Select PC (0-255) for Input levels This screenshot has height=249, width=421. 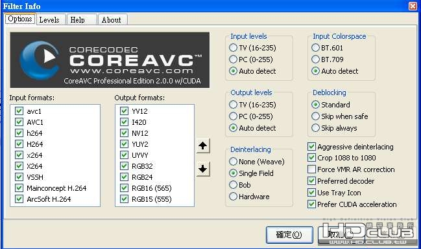pyautogui.click(x=233, y=59)
